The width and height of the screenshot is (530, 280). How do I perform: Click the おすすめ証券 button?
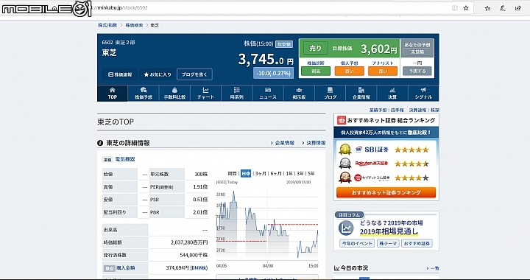417,243
